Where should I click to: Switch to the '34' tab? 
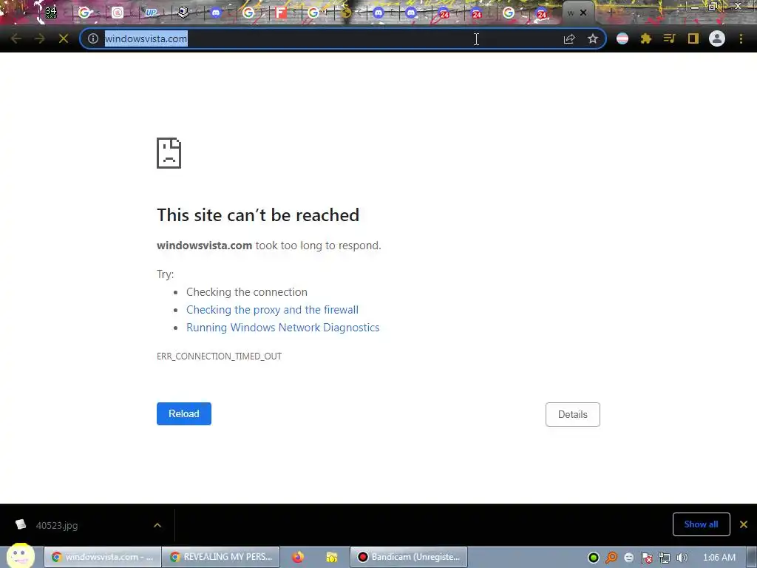51,13
